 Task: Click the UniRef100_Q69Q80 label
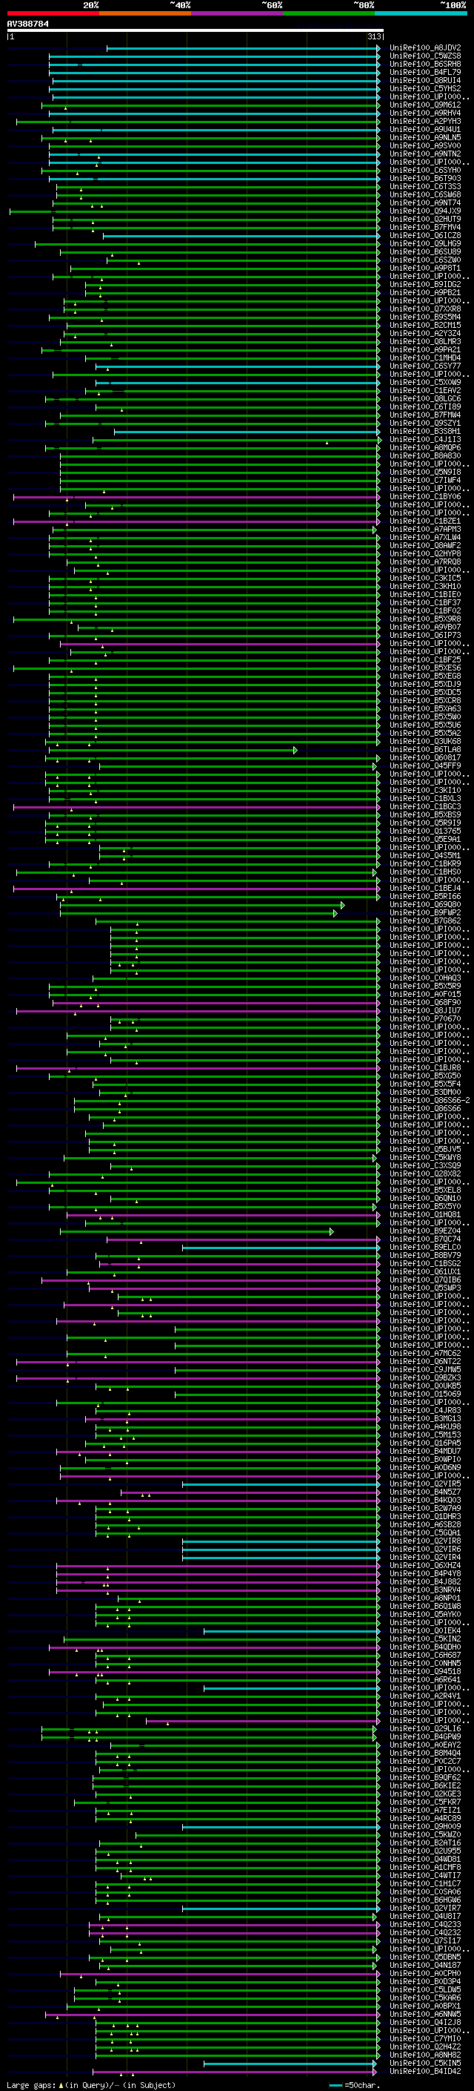click(425, 904)
